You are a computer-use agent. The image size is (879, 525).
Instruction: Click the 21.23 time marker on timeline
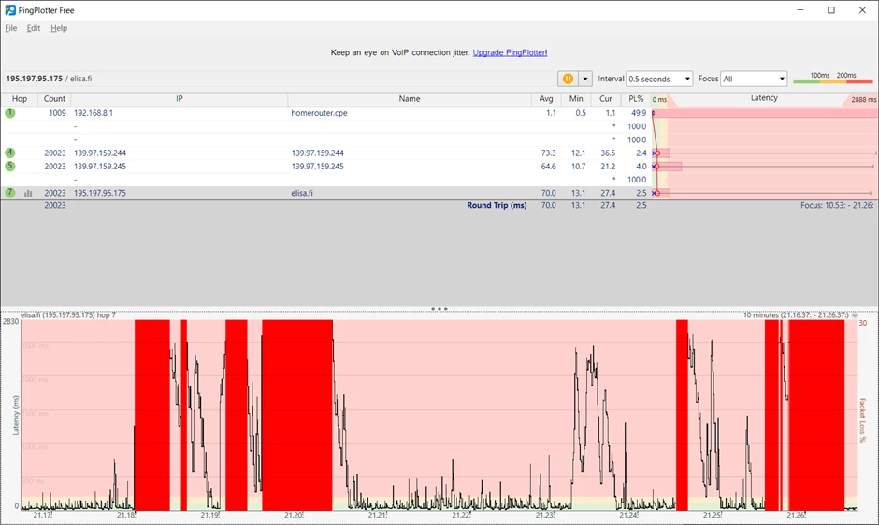point(545,515)
